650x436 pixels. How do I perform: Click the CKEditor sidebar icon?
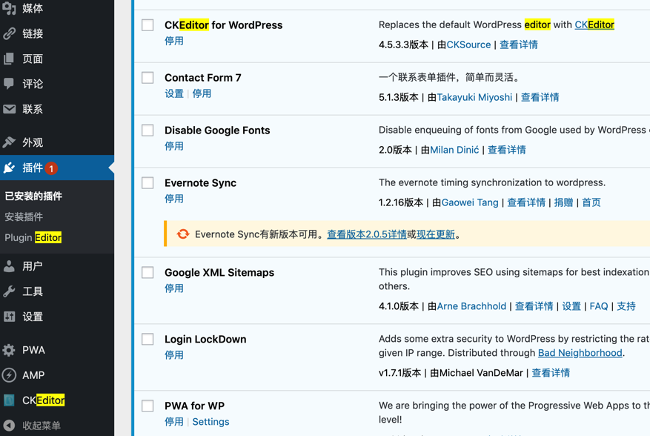tap(9, 400)
